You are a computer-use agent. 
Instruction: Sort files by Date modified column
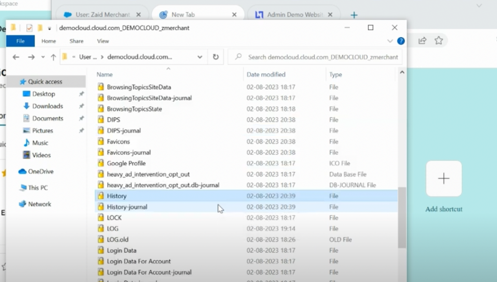(x=266, y=74)
